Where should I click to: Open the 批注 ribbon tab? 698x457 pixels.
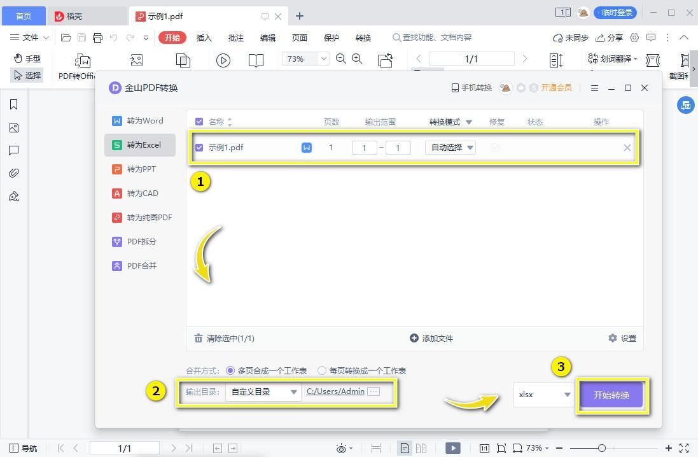point(236,38)
